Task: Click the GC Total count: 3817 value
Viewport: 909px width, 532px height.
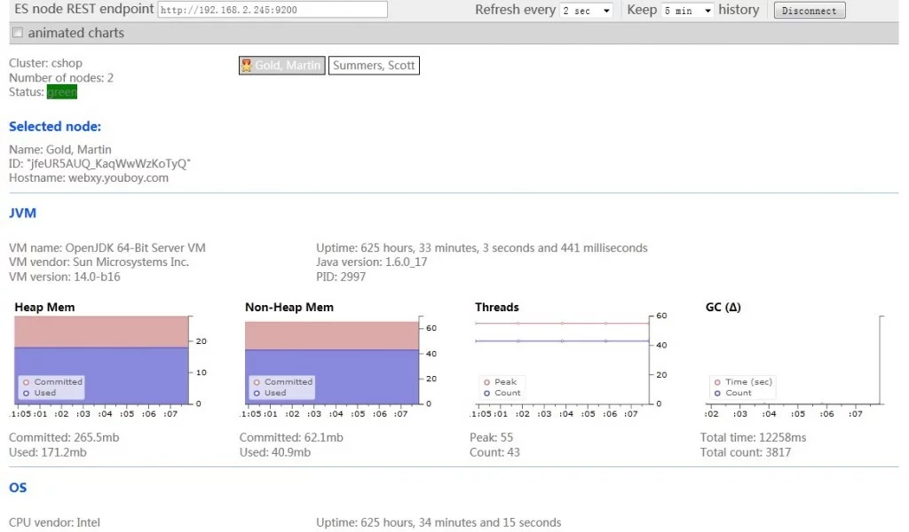Action: [745, 452]
